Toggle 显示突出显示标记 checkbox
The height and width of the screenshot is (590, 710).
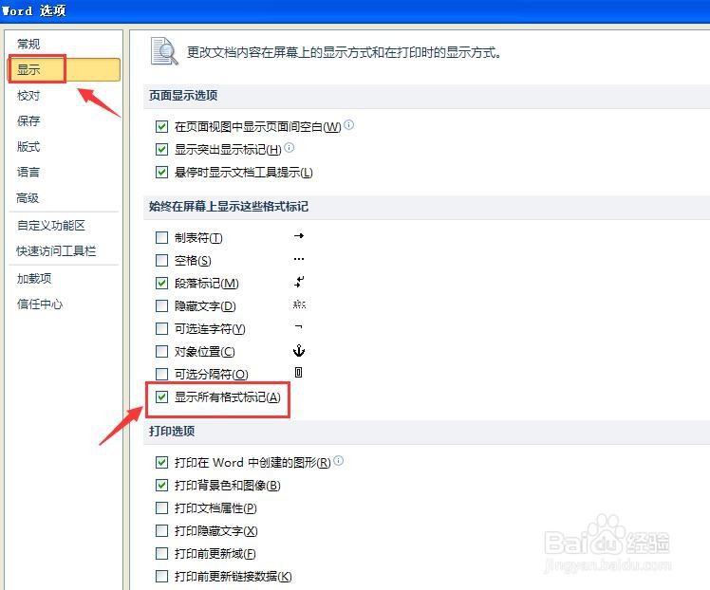tap(161, 149)
